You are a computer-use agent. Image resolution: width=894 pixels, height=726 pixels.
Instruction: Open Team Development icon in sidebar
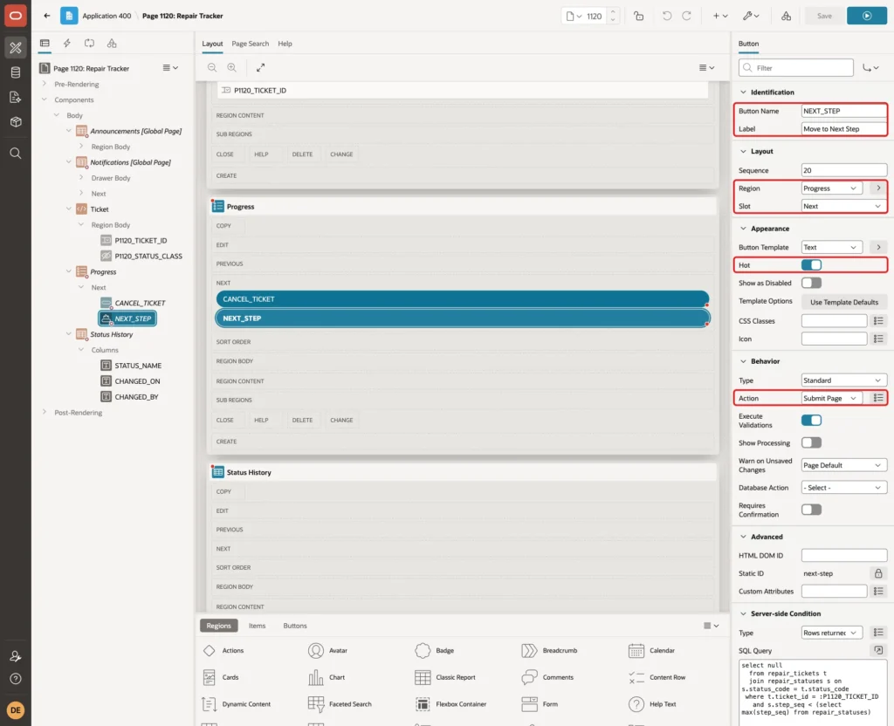[16, 98]
